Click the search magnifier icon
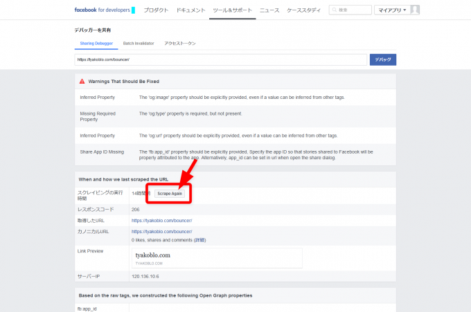Image resolution: width=471 pixels, height=312 pixels. 335,10
